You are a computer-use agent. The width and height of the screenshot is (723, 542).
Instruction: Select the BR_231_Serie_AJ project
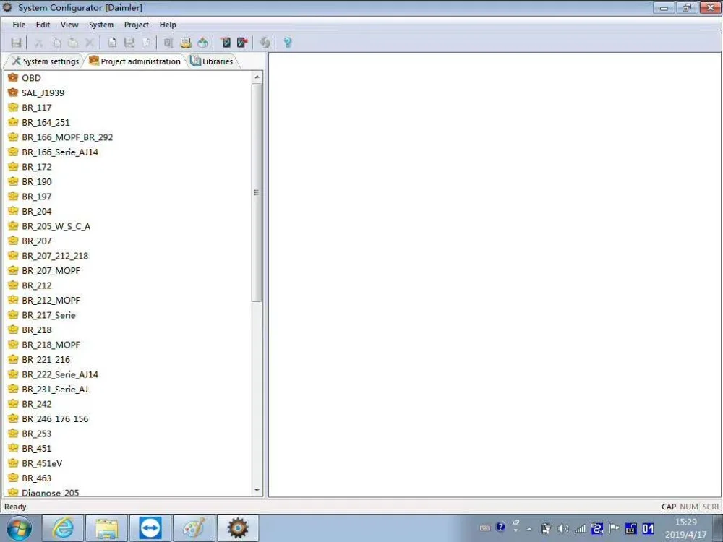55,389
